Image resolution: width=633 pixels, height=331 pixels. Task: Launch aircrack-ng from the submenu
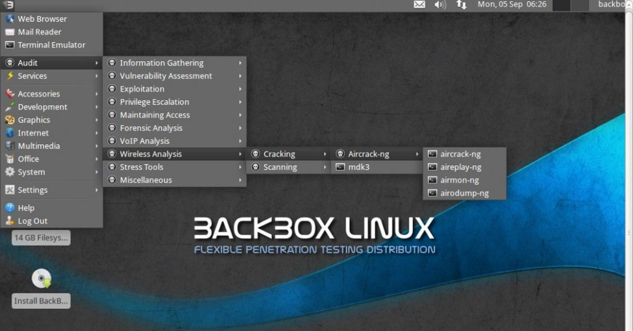(460, 154)
